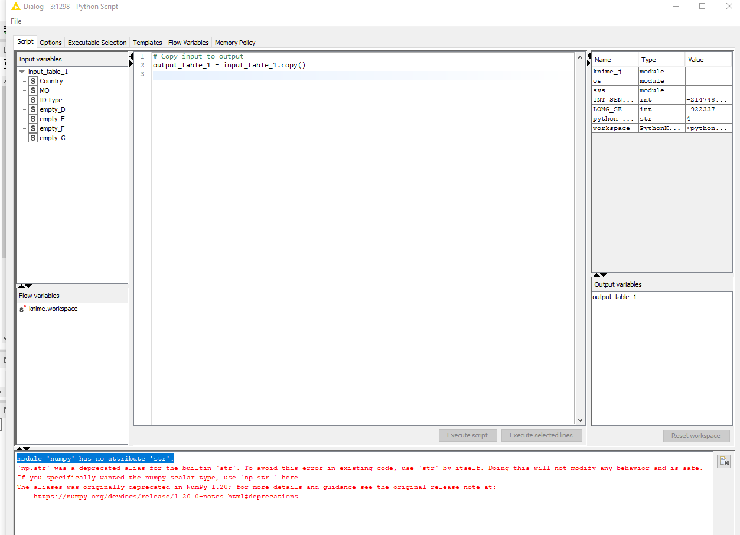Click the warning icon in the title bar

16,7
